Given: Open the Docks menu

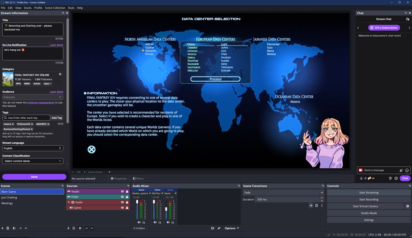Looking at the screenshot, I should point(28,8).
